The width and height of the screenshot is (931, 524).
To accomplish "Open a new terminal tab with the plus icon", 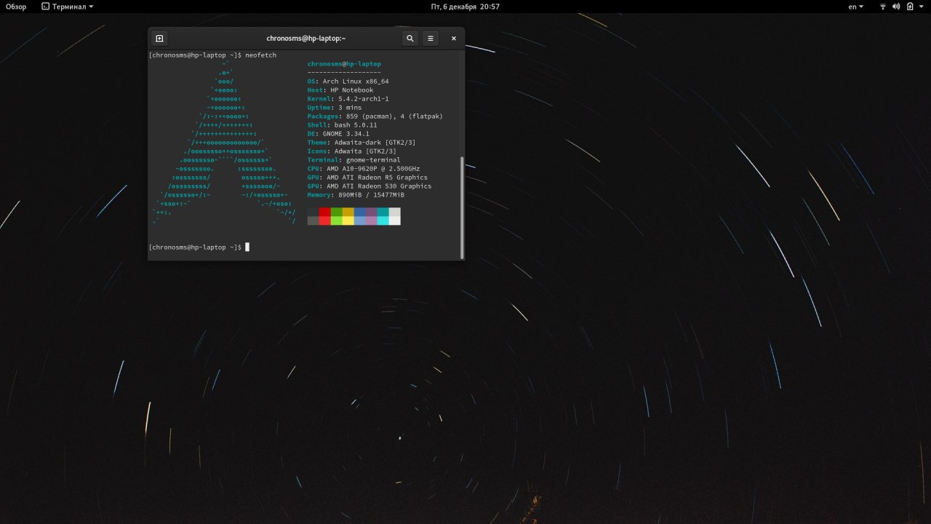I will 159,39.
